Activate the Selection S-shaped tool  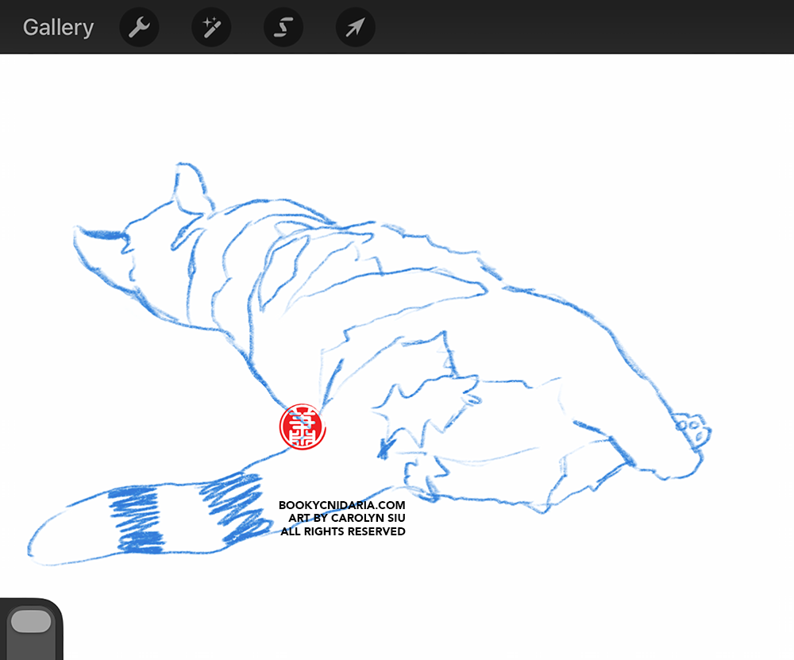coord(283,28)
